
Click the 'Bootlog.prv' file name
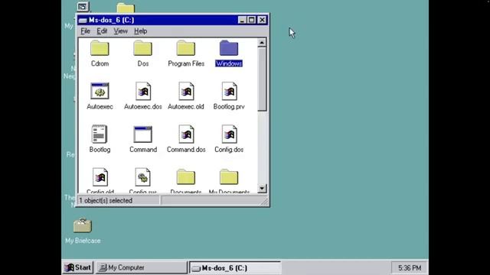229,107
